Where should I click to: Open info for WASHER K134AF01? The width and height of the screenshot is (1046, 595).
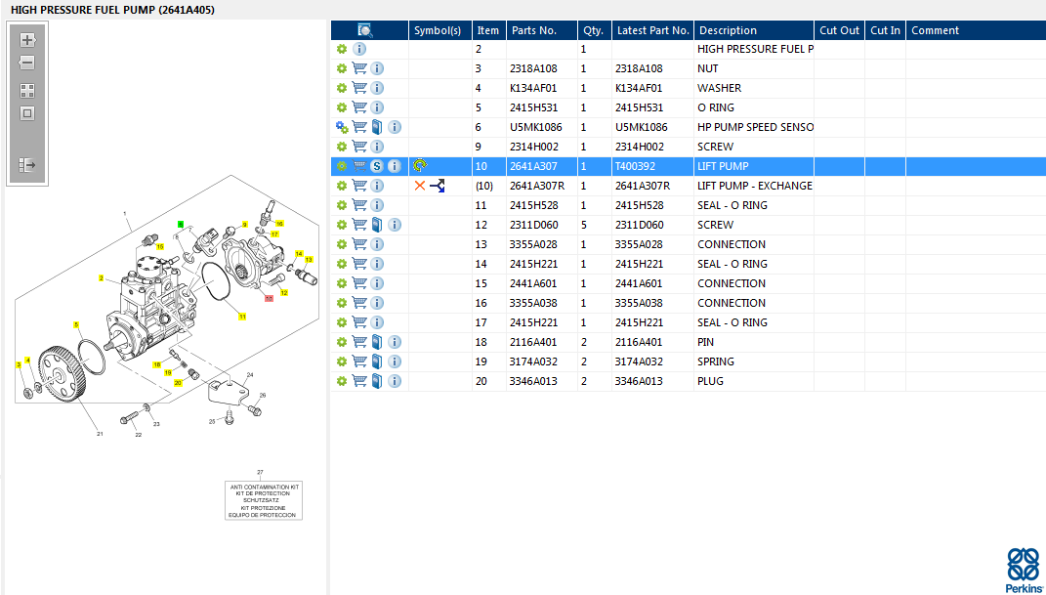(x=377, y=88)
